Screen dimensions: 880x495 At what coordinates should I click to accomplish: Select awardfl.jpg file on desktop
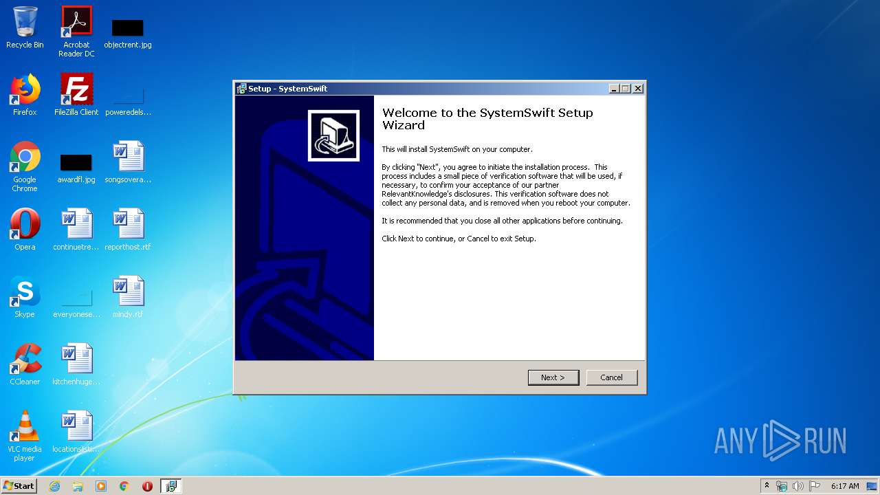[76, 168]
